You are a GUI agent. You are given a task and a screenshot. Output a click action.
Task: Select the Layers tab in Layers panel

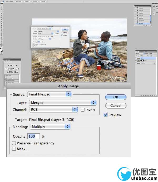click(x=137, y=52)
